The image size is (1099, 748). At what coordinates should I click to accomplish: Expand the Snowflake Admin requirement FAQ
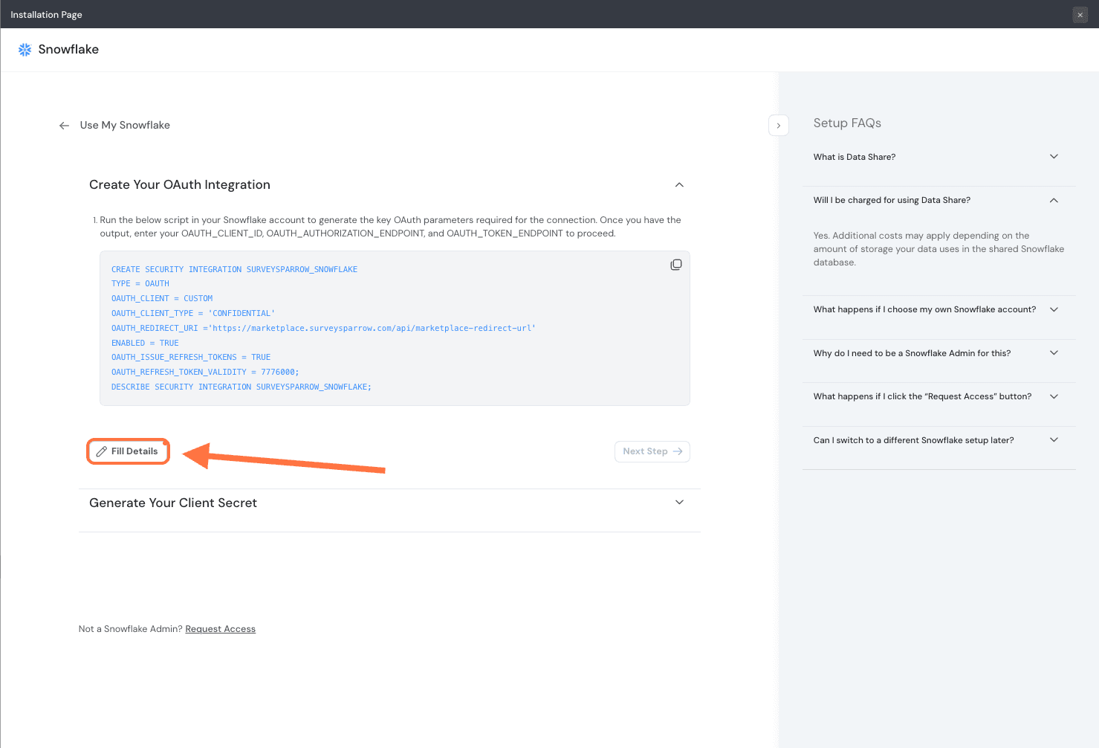pyautogui.click(x=1053, y=353)
